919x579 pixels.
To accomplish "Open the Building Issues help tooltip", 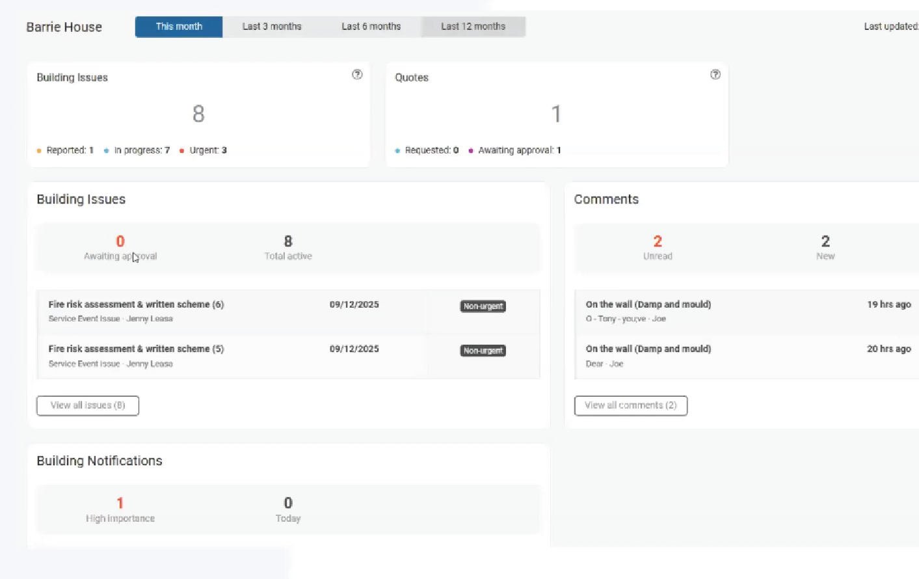I will pos(357,74).
